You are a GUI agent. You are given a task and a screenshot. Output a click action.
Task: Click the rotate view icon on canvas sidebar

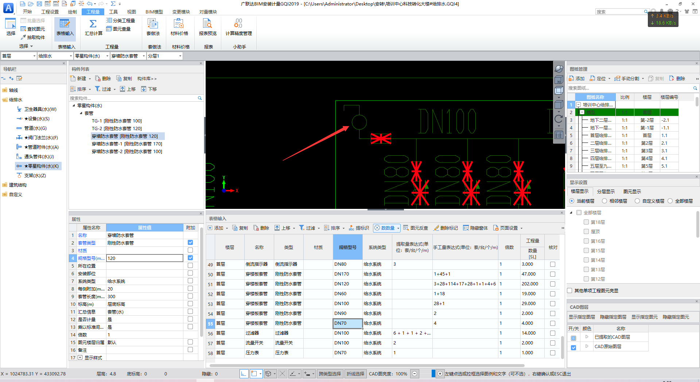point(559,119)
